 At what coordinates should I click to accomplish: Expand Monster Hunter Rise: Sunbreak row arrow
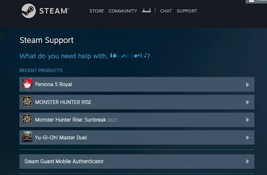pyautogui.click(x=248, y=120)
